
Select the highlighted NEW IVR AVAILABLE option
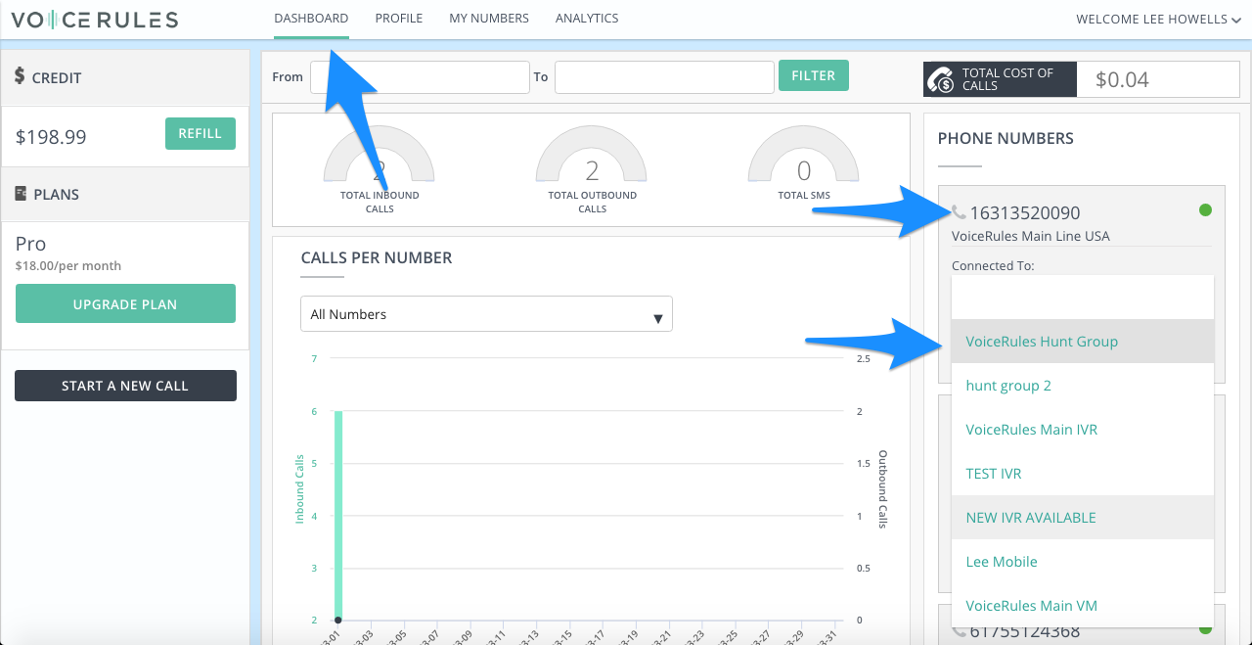click(1030, 517)
